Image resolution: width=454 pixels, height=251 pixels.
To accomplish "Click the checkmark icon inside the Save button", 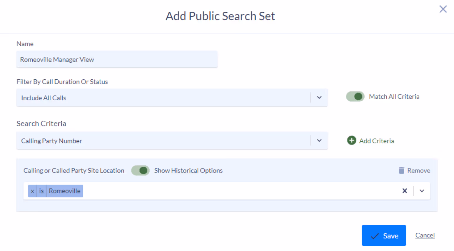I will coord(374,235).
